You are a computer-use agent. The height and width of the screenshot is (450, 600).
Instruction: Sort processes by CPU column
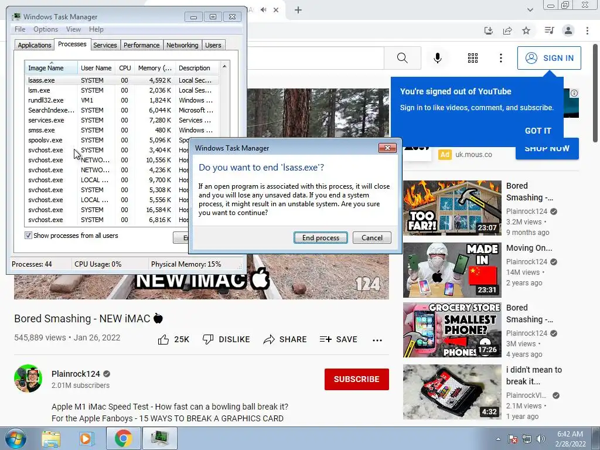[125, 68]
